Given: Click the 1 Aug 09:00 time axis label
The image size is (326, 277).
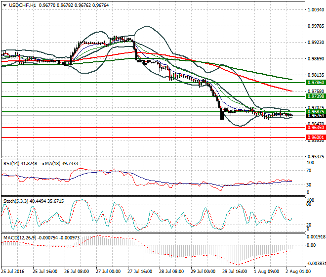Looking at the screenshot, I should coord(267,272).
